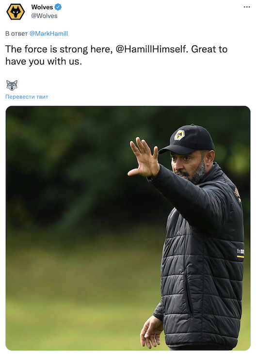Click the tweet text 'The force is strong here'
The width and height of the screenshot is (257, 354).
click(59, 49)
